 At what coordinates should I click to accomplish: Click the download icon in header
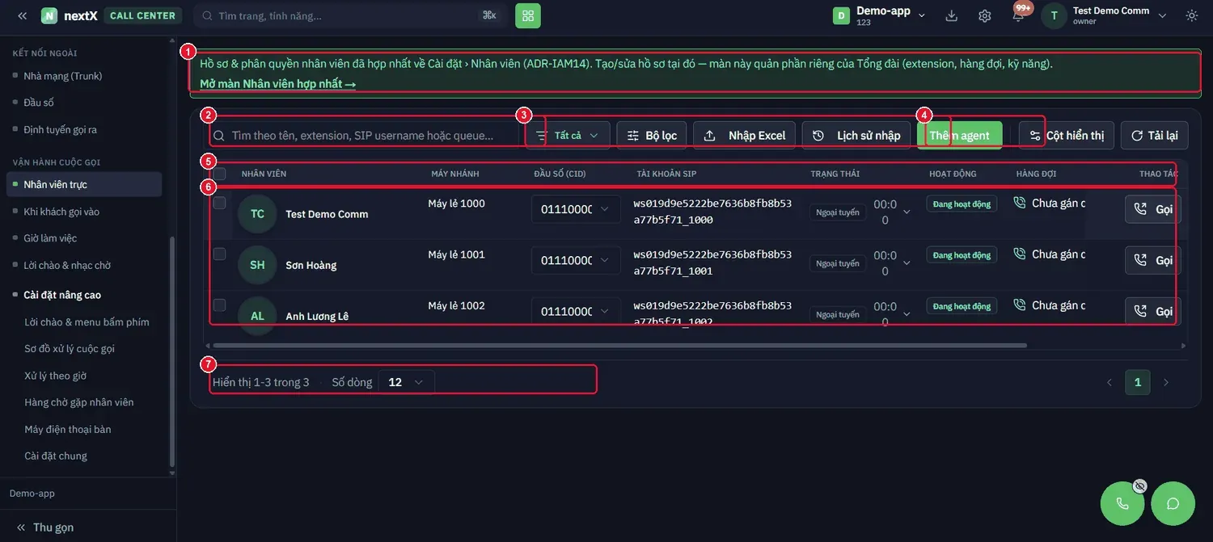coord(952,15)
